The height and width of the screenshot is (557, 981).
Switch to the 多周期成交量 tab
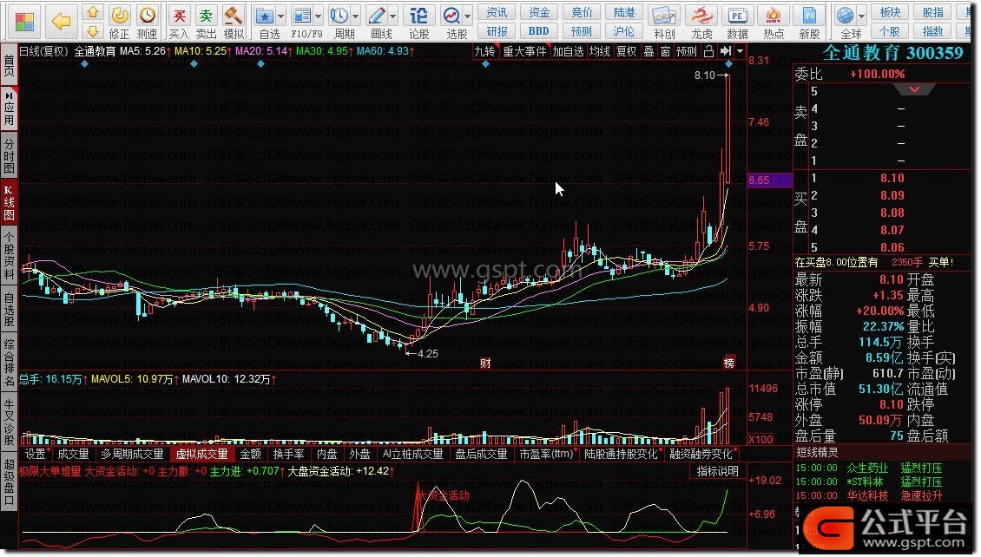(132, 454)
